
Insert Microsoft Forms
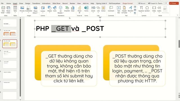[86, 9]
